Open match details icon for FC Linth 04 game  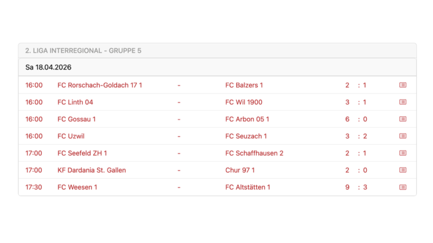point(402,102)
